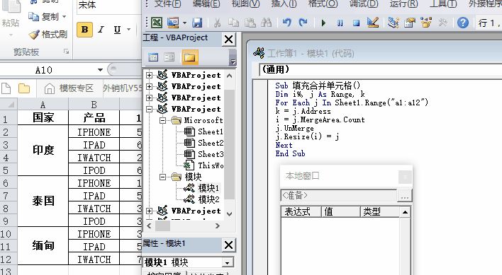This screenshot has width=502, height=275.
Task: Open the Insert UserForm dropdown arrow
Action: pos(184,23)
